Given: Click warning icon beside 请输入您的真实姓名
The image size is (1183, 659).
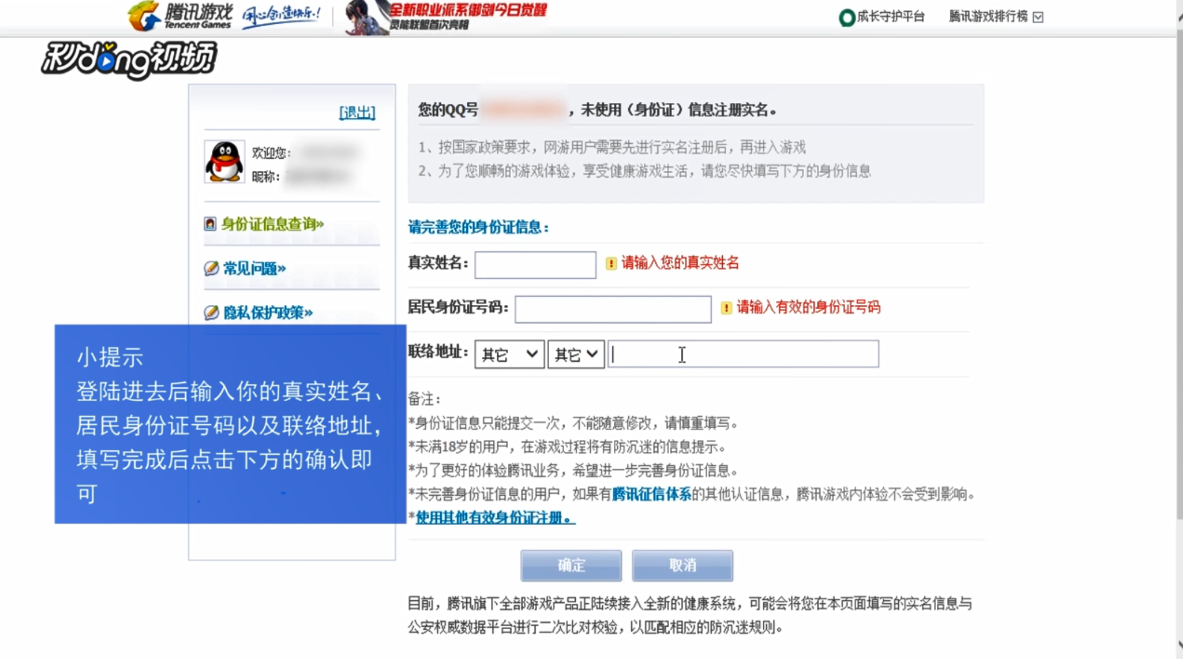Looking at the screenshot, I should [x=611, y=263].
